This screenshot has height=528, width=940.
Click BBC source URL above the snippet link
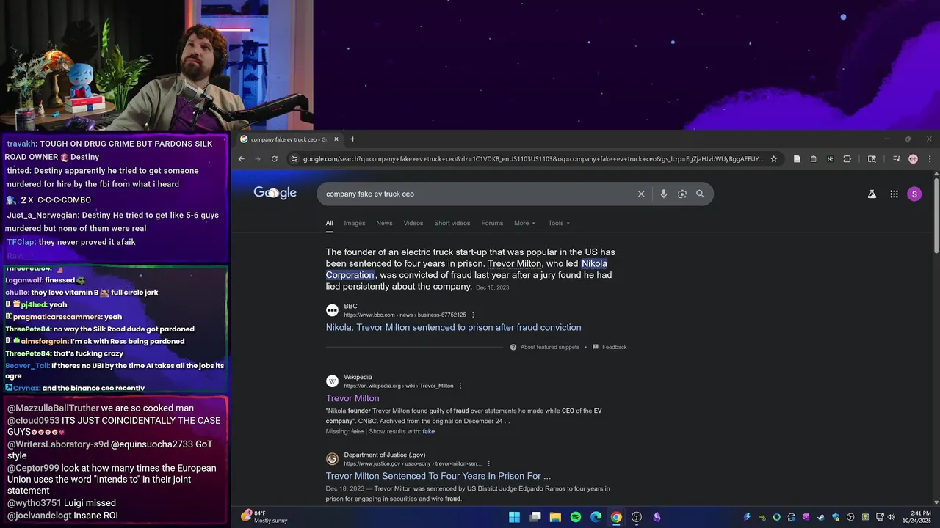(405, 315)
